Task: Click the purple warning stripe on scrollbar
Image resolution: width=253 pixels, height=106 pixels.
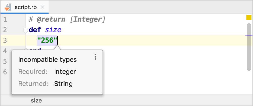Action: (249, 36)
